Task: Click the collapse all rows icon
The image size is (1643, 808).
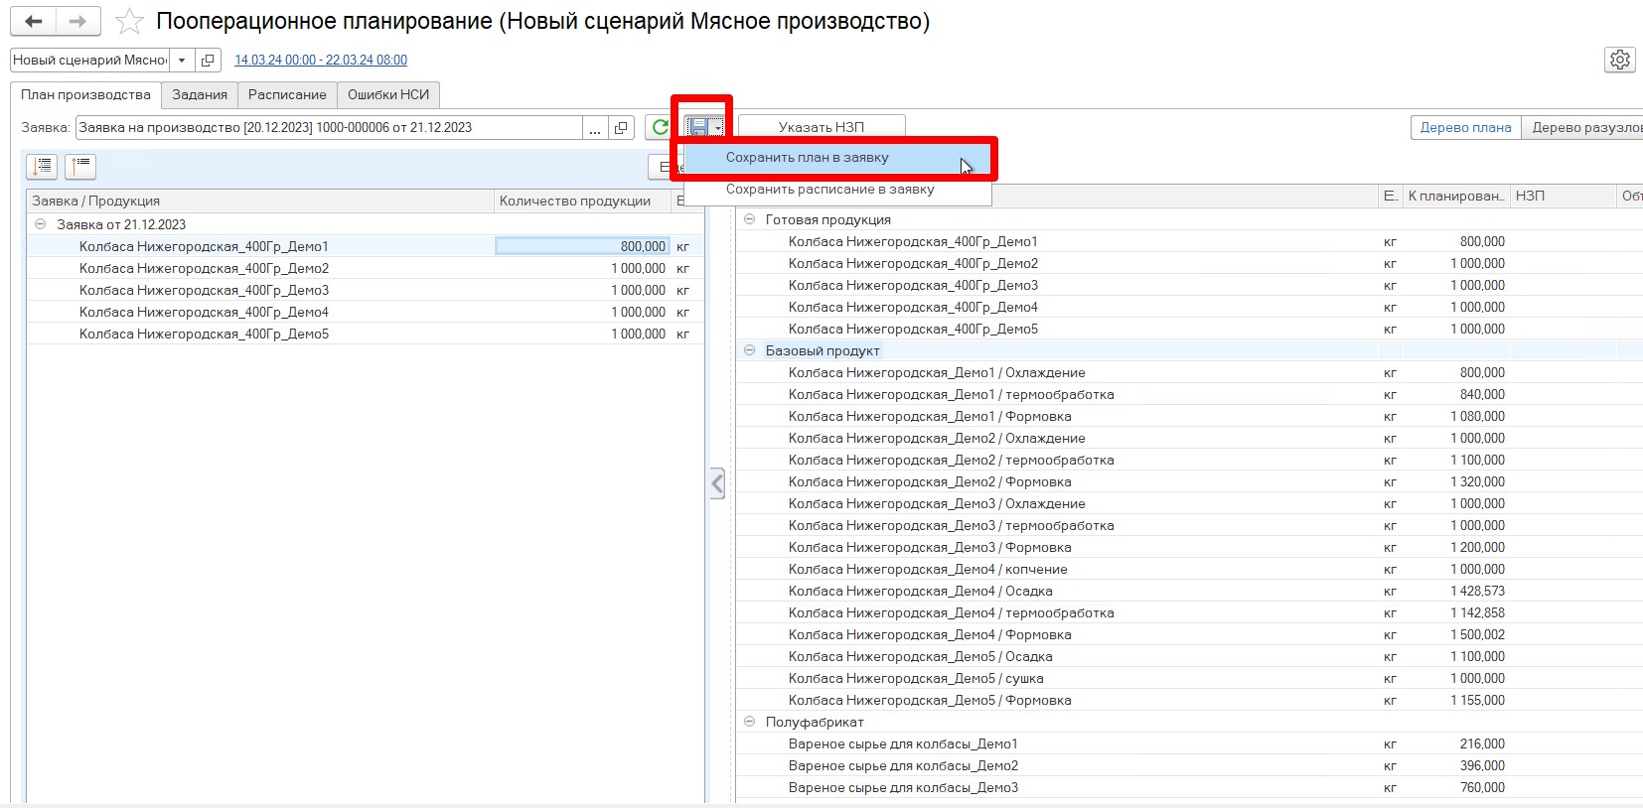Action: pyautogui.click(x=79, y=166)
